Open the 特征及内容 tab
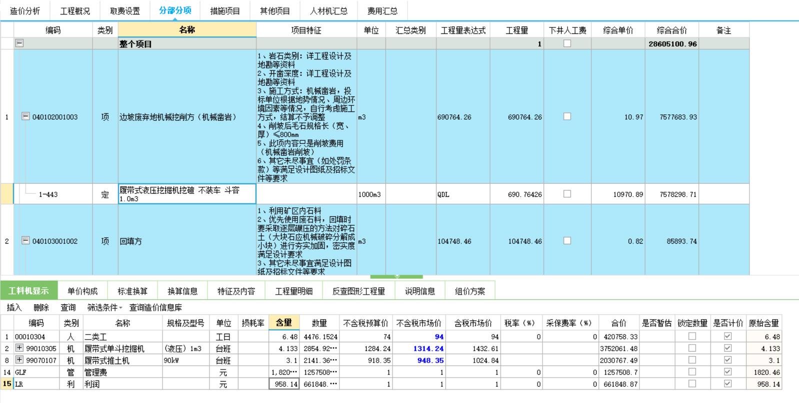Screen dimensions: 799x403 (x=236, y=291)
